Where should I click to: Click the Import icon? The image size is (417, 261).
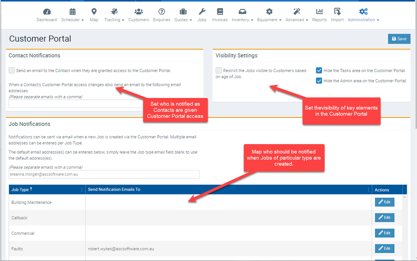(x=337, y=12)
